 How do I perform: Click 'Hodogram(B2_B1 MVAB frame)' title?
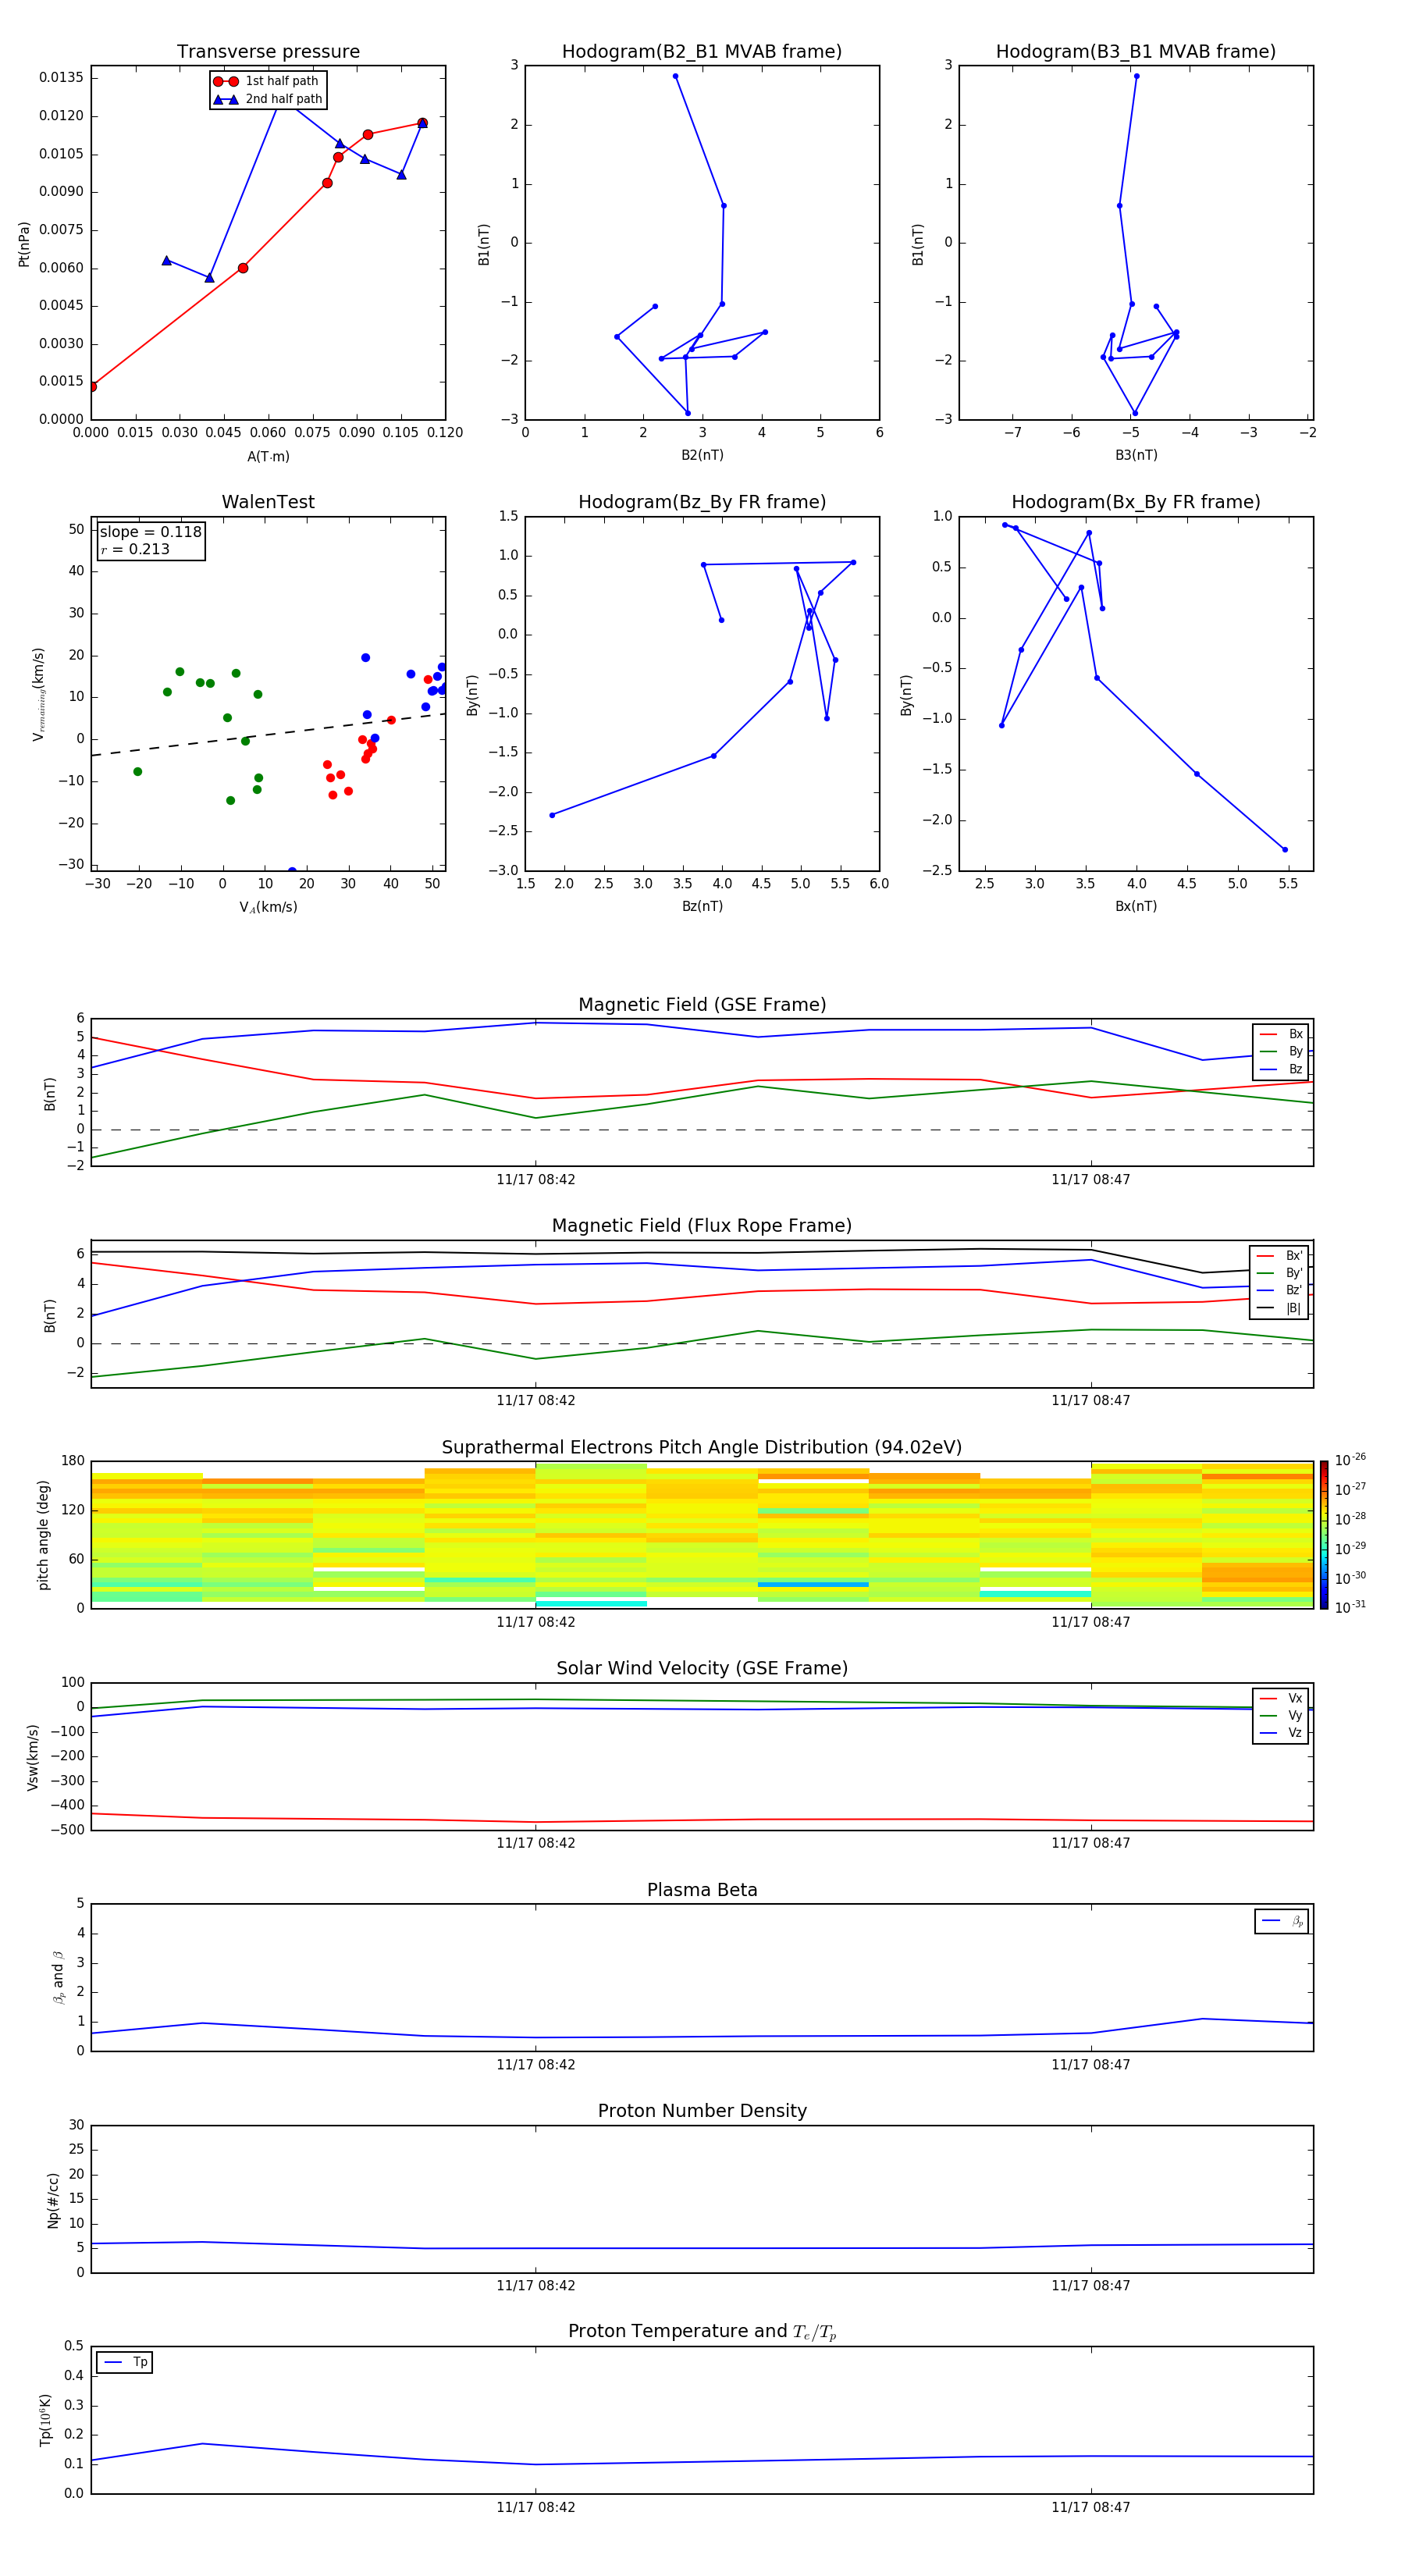(702, 52)
